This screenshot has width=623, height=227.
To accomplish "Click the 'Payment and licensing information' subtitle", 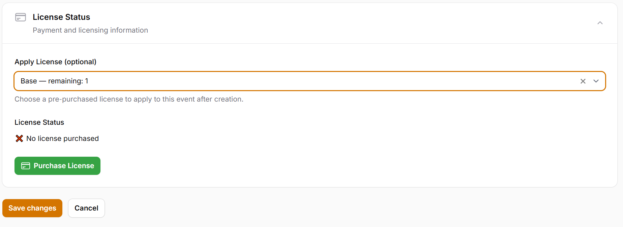I will [x=90, y=30].
